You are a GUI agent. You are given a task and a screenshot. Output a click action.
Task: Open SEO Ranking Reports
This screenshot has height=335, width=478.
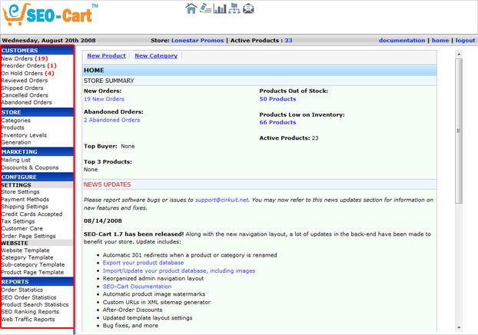(x=30, y=311)
